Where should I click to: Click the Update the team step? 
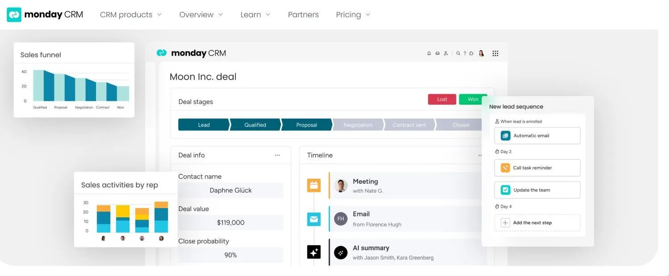537,190
